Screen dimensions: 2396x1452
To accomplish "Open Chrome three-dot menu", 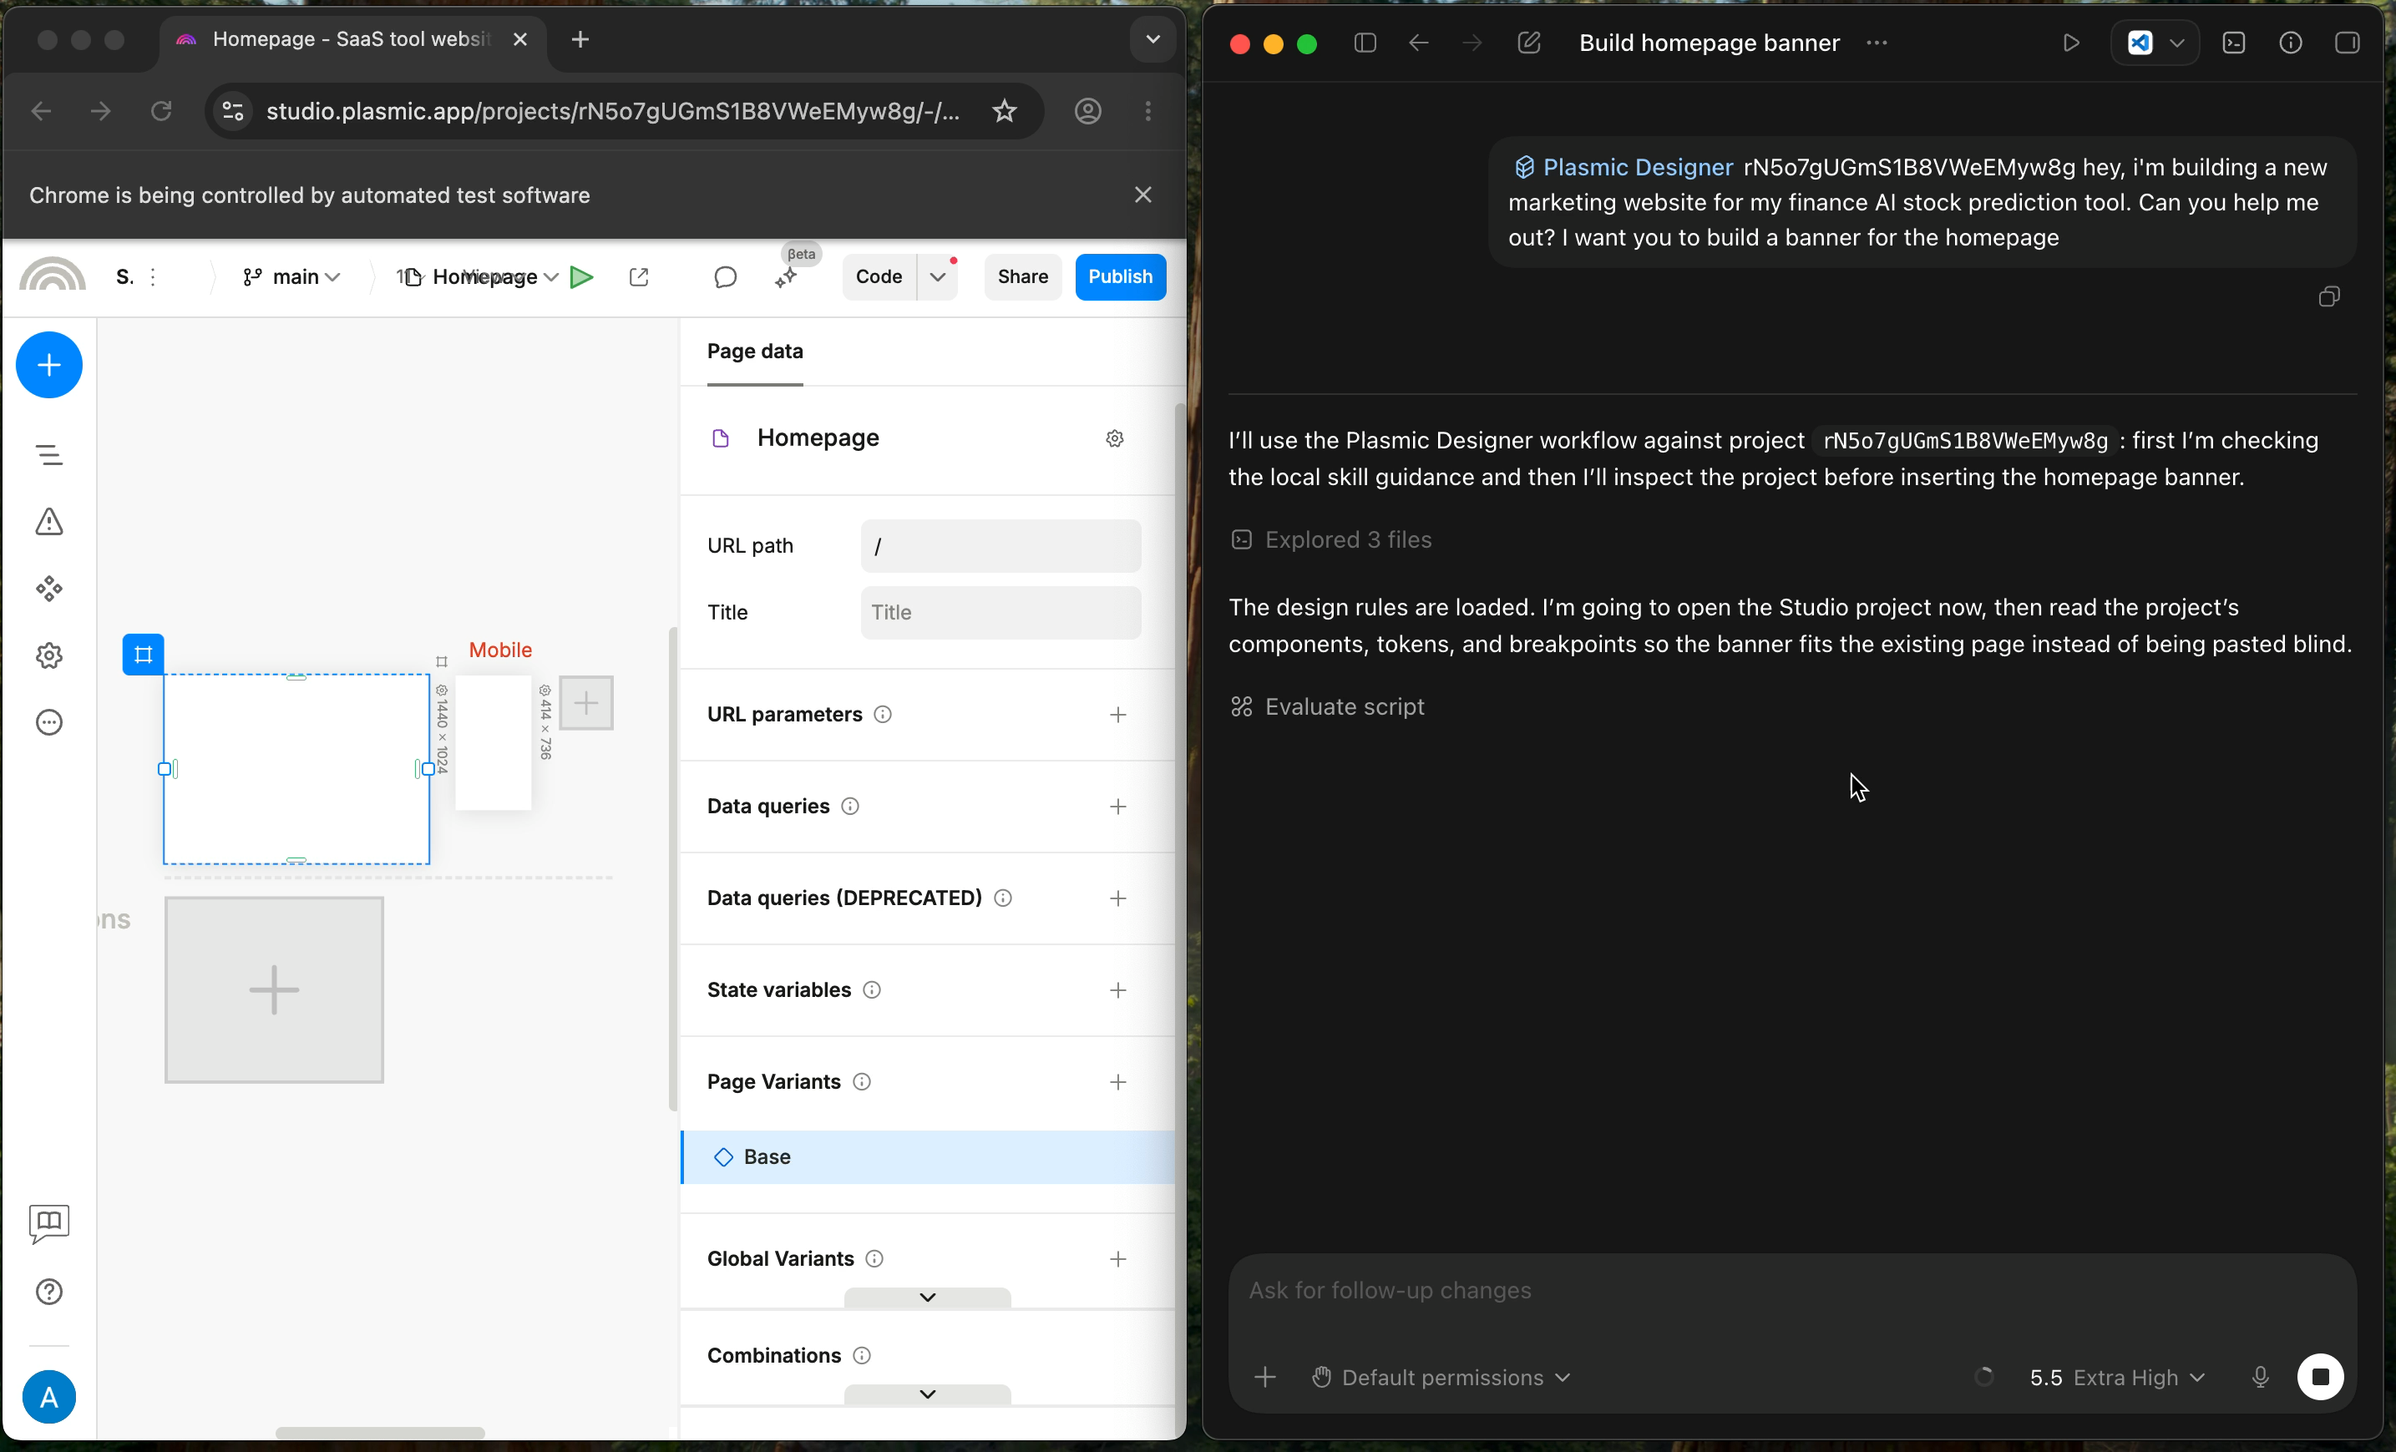I will tap(1148, 112).
